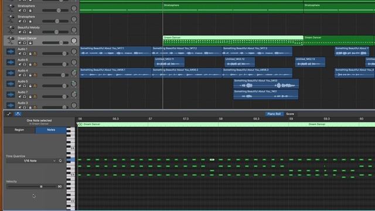Click the orange monitoring icon on Audio 6

point(35,64)
